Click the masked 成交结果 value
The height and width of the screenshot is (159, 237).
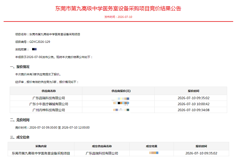(x=154, y=153)
